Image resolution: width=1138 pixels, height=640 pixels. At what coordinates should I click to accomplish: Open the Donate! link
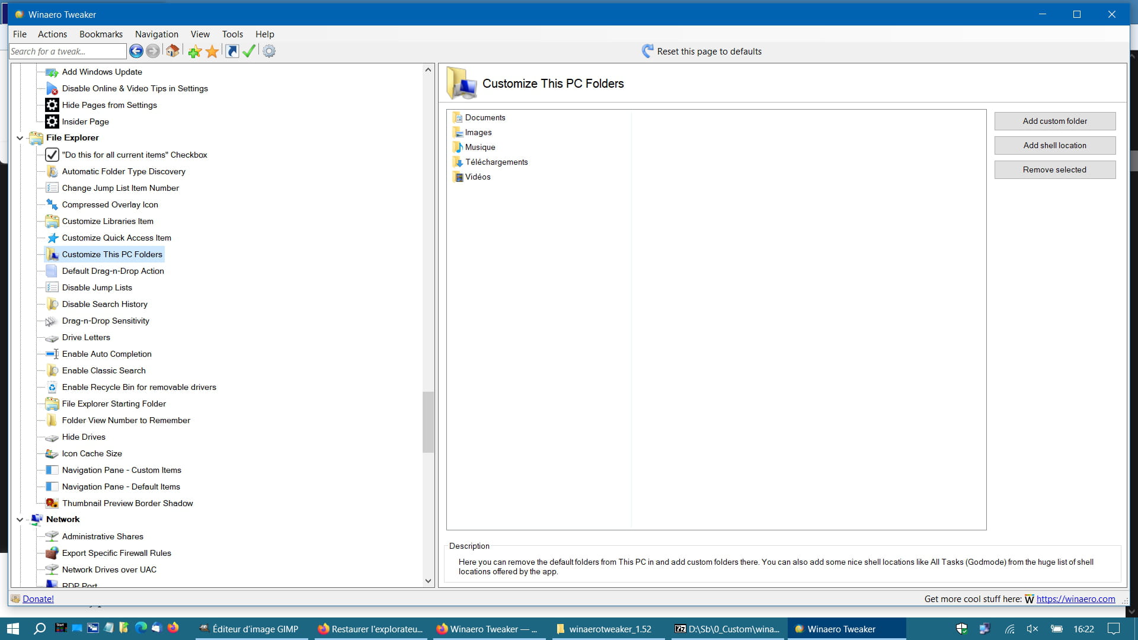coord(38,599)
